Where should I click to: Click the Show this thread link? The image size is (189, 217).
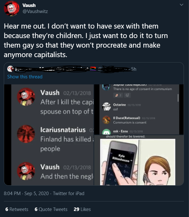coord(25,77)
